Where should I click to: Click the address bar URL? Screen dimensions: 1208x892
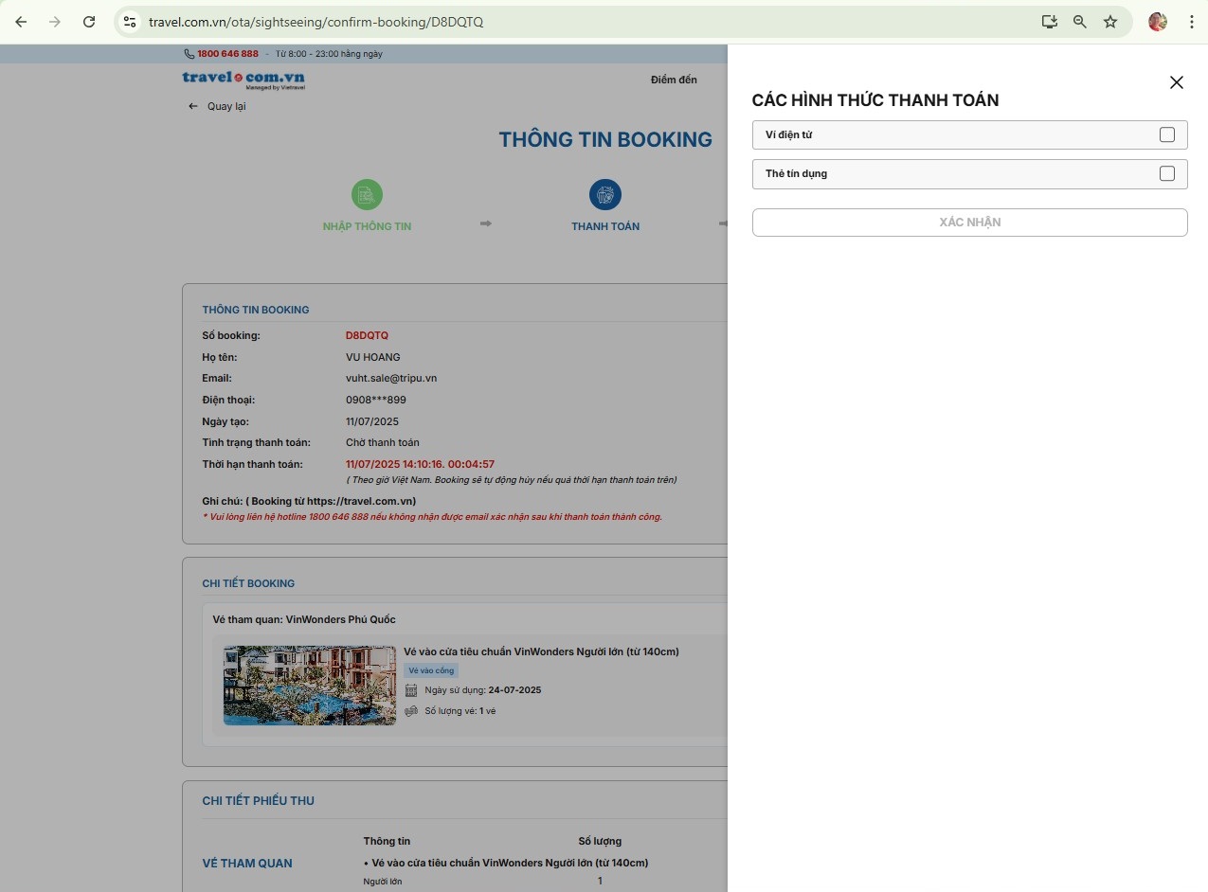pos(316,22)
